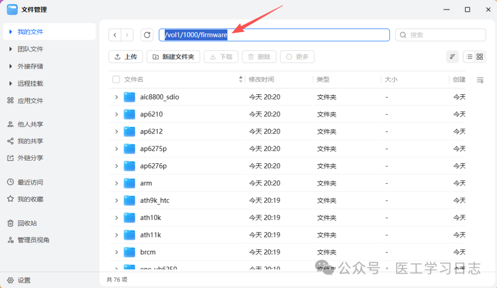
Task: Click the 回收站 recycle bin icon
Action: 10,223
